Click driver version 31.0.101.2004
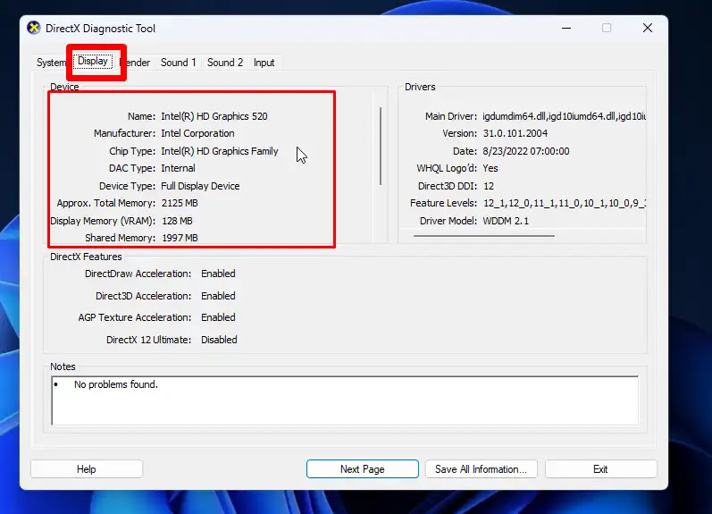 pyautogui.click(x=515, y=133)
